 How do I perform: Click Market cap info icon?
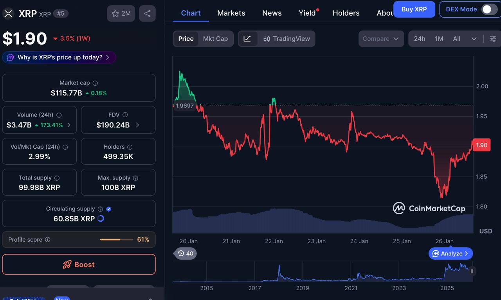coord(95,83)
